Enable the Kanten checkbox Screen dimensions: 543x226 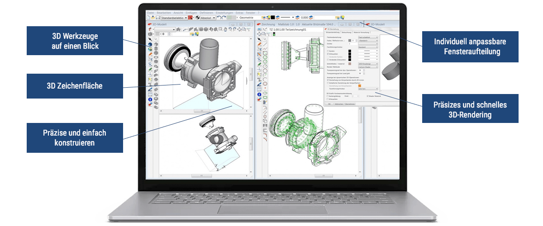coord(328,51)
